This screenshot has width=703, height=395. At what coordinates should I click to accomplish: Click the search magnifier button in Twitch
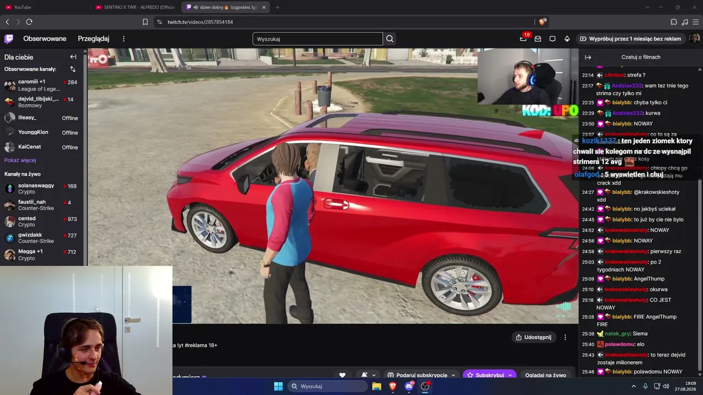(x=390, y=39)
